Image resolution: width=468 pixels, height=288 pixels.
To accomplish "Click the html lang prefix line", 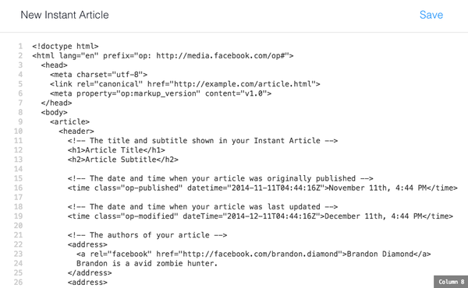I will point(163,56).
